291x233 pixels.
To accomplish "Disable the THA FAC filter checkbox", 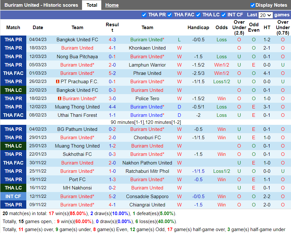I will pyautogui.click(x=170, y=15).
